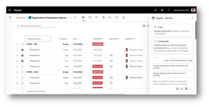Click the attach paperclip icon in Copilot

point(182,89)
